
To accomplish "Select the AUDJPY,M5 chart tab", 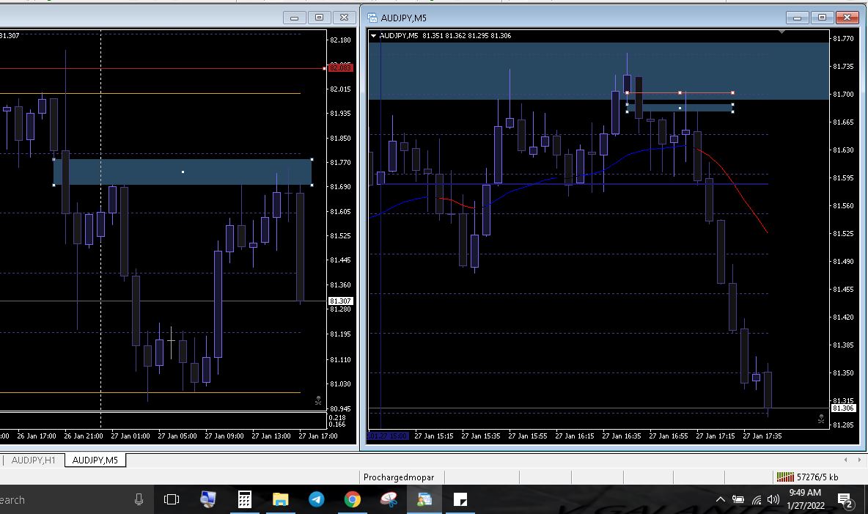I will [x=95, y=460].
